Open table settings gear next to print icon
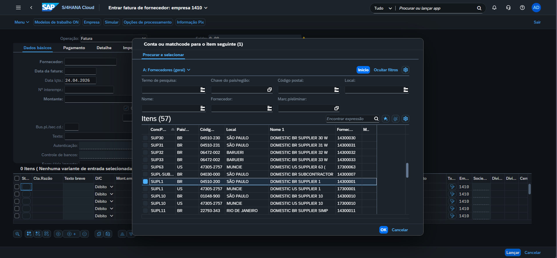 [x=406, y=119]
